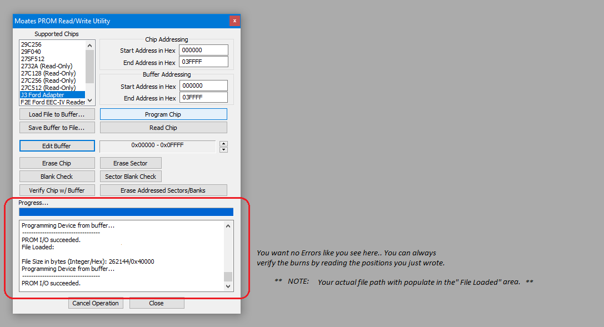Select 29C256 in Supported Chips list

click(x=31, y=44)
